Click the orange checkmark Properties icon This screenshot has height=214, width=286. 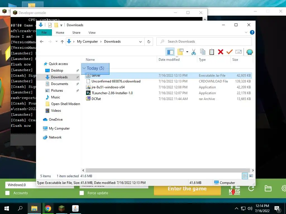click(230, 52)
